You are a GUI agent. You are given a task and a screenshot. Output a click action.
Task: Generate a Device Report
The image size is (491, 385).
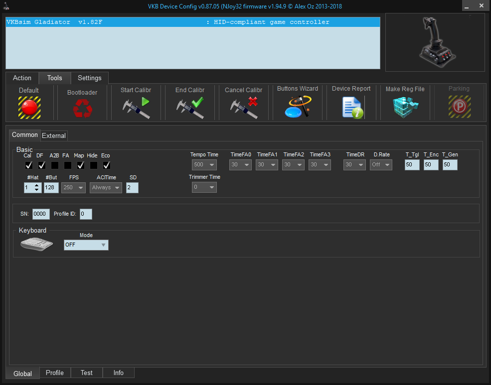[352, 107]
